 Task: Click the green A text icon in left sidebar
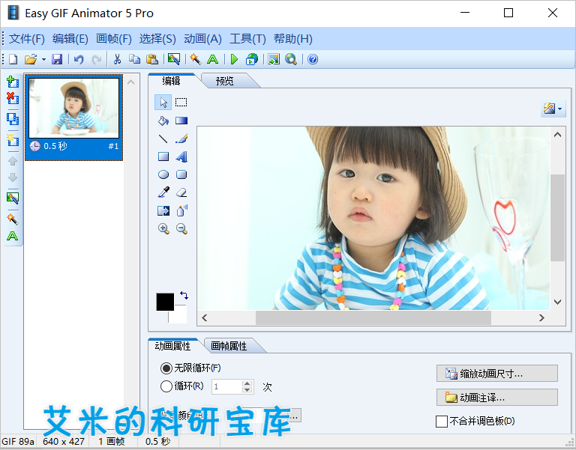(x=13, y=236)
